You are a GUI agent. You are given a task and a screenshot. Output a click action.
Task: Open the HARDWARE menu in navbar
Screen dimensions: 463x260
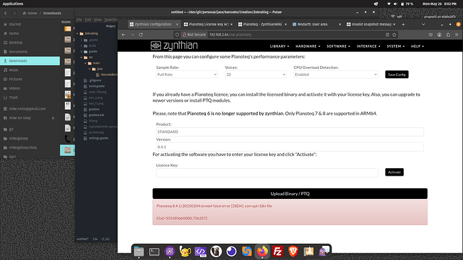pos(308,46)
